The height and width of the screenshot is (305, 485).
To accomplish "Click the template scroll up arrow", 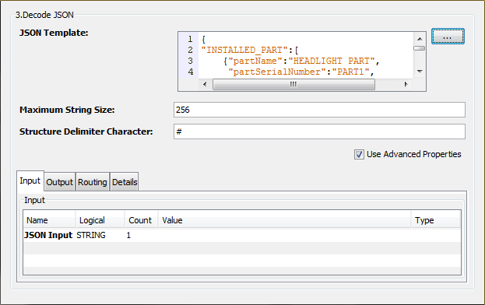I will (420, 39).
